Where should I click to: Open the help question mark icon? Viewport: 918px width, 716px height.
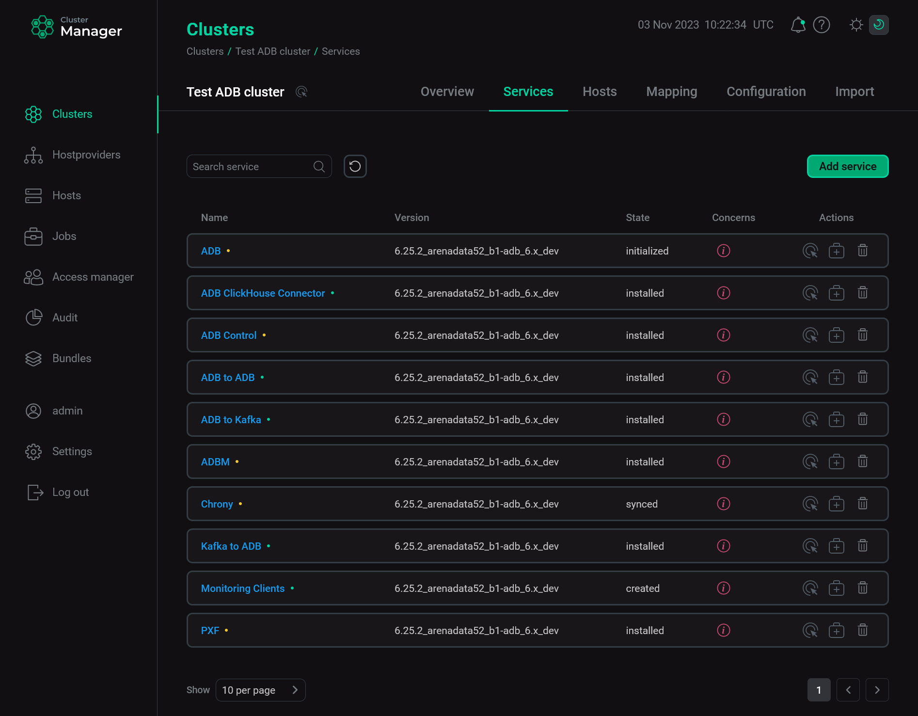click(822, 25)
